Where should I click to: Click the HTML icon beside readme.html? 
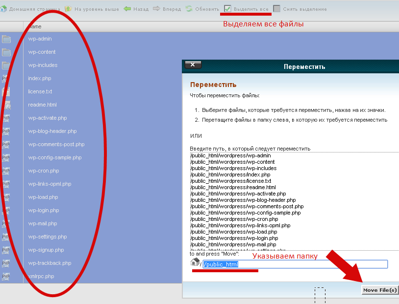7,105
